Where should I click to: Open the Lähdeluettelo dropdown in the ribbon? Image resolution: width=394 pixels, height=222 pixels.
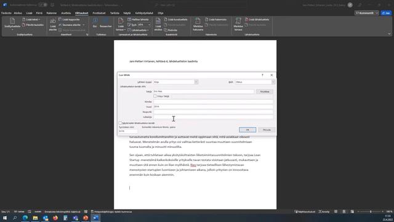138,30
